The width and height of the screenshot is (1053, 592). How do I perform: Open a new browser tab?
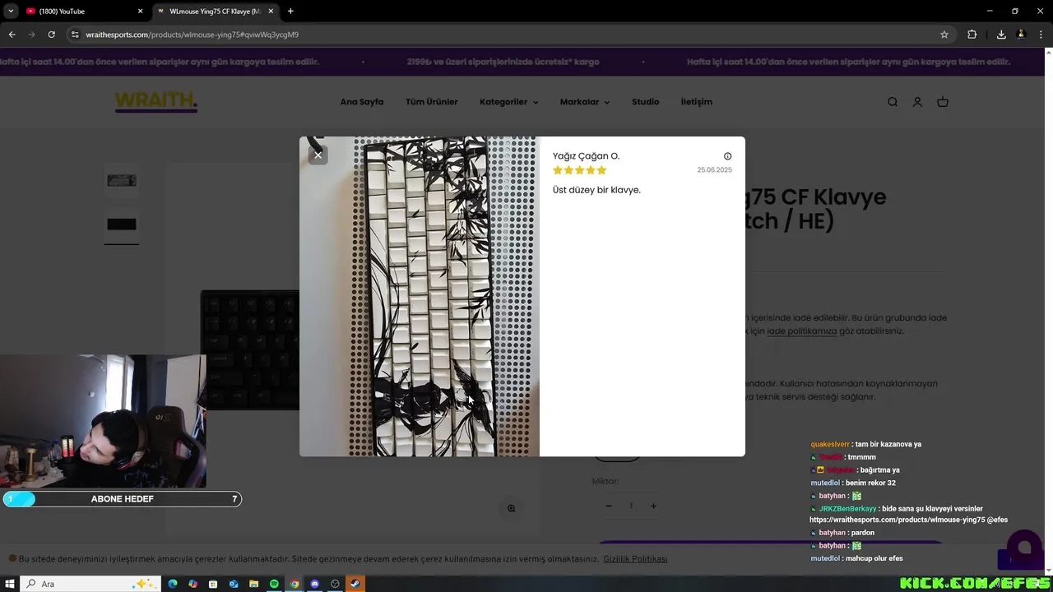290,12
